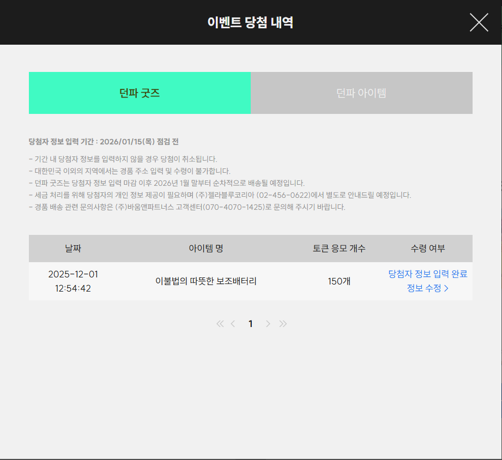Viewport: 502px width, 460px height.
Task: Click the 150개 token count cell
Action: 339,281
